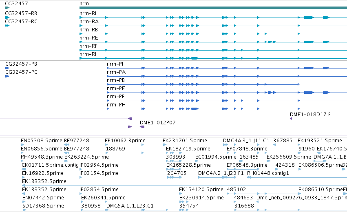Click the wide exon block on nrm-RH

[194, 58]
